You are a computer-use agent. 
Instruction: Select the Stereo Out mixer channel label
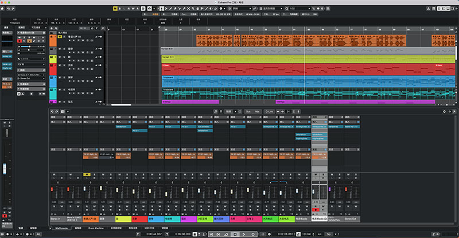coord(352,219)
